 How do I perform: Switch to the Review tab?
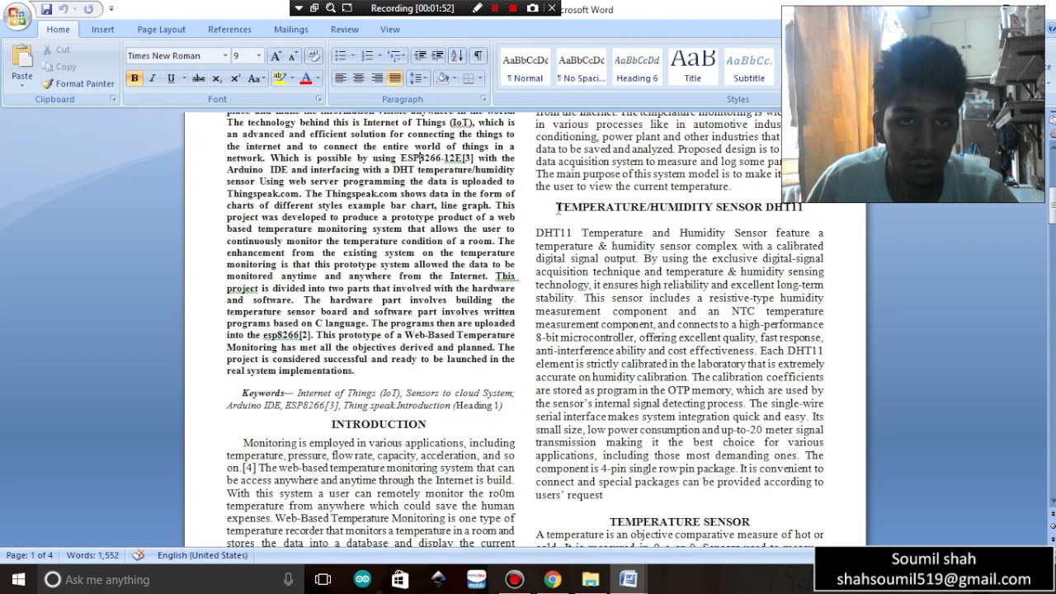coord(345,30)
